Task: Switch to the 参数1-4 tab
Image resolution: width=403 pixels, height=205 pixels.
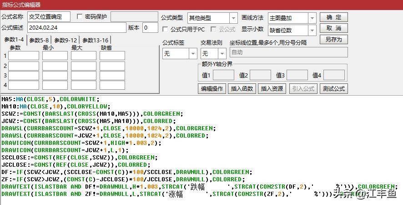Action: 14,40
